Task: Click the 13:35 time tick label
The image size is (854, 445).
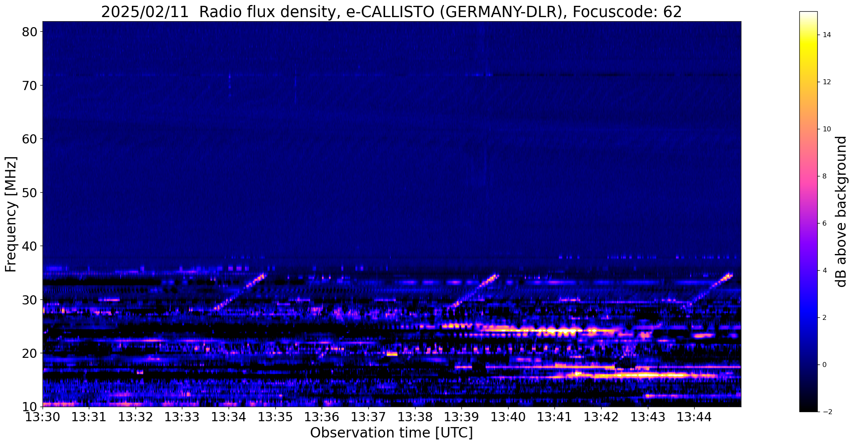Action: pyautogui.click(x=275, y=417)
